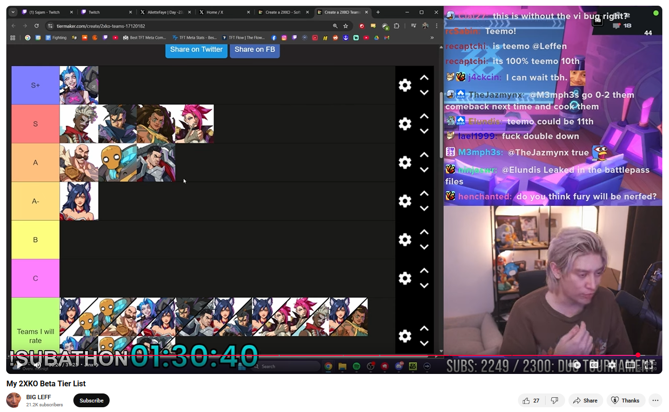Viewport: 669px width, 412px height.
Task: Switch to '(1) Sajam - Twitch' browser tab
Action: point(48,12)
